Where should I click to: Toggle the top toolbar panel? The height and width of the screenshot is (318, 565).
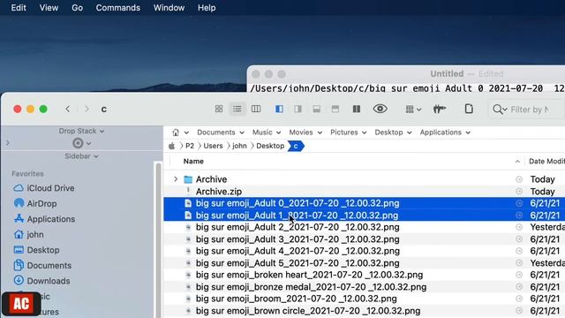[335, 109]
